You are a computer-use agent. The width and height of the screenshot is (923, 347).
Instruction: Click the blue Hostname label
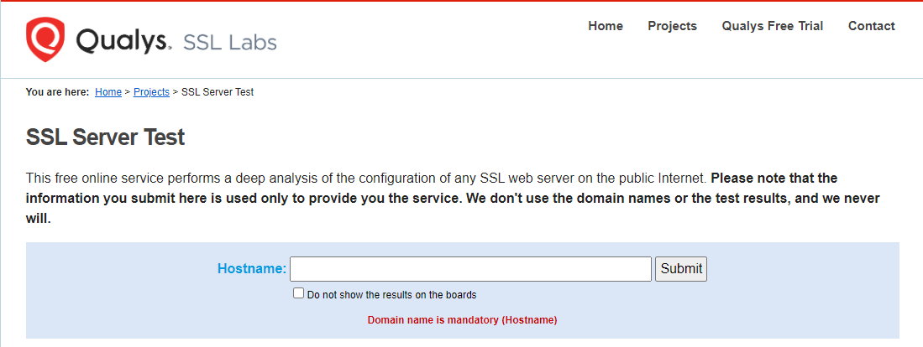(251, 269)
